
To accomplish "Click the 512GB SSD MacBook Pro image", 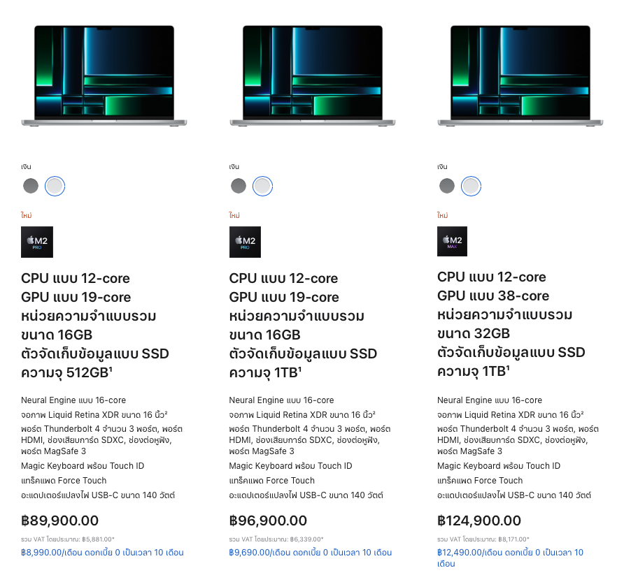I will (104, 75).
